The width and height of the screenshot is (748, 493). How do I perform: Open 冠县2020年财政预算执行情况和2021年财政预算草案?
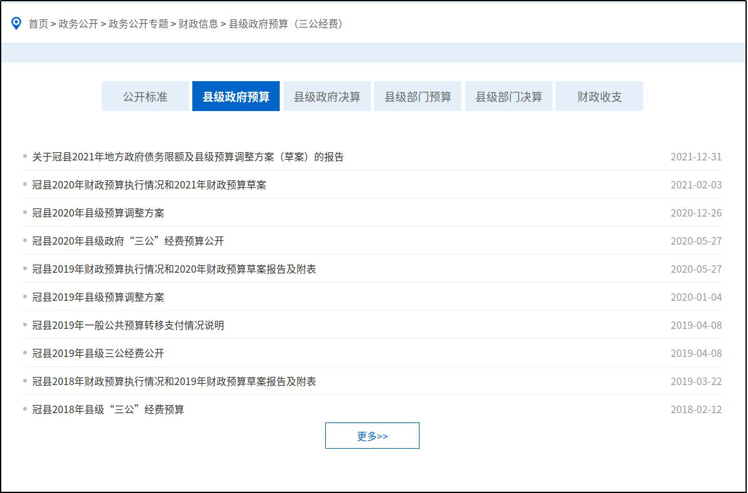click(x=149, y=185)
